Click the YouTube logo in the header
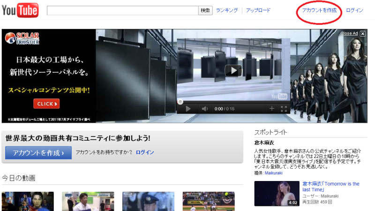The image size is (375, 211). click(20, 10)
